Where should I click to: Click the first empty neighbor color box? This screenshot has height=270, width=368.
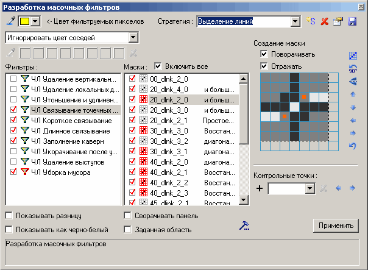click(x=25, y=53)
